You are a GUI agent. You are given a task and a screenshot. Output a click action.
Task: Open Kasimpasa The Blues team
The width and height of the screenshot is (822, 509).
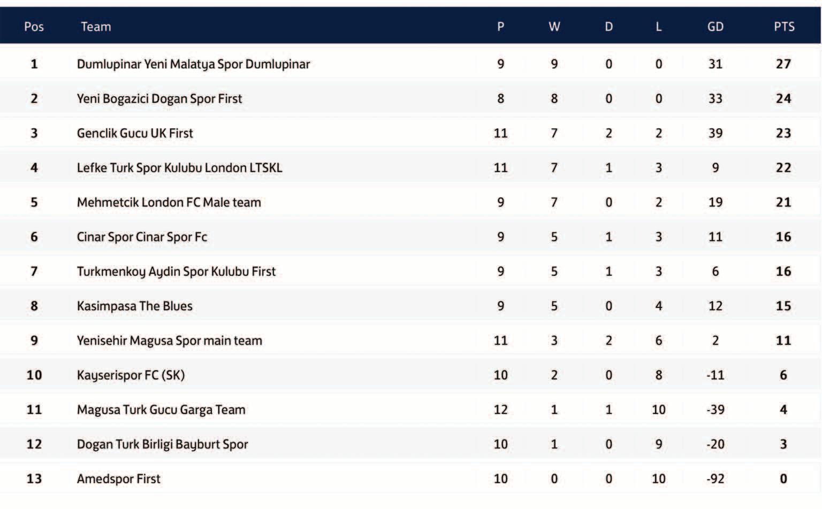point(134,306)
